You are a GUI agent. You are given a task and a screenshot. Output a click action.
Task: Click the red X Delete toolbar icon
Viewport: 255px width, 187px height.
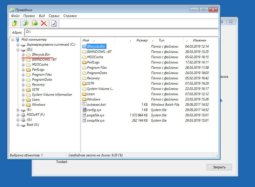(x=44, y=23)
